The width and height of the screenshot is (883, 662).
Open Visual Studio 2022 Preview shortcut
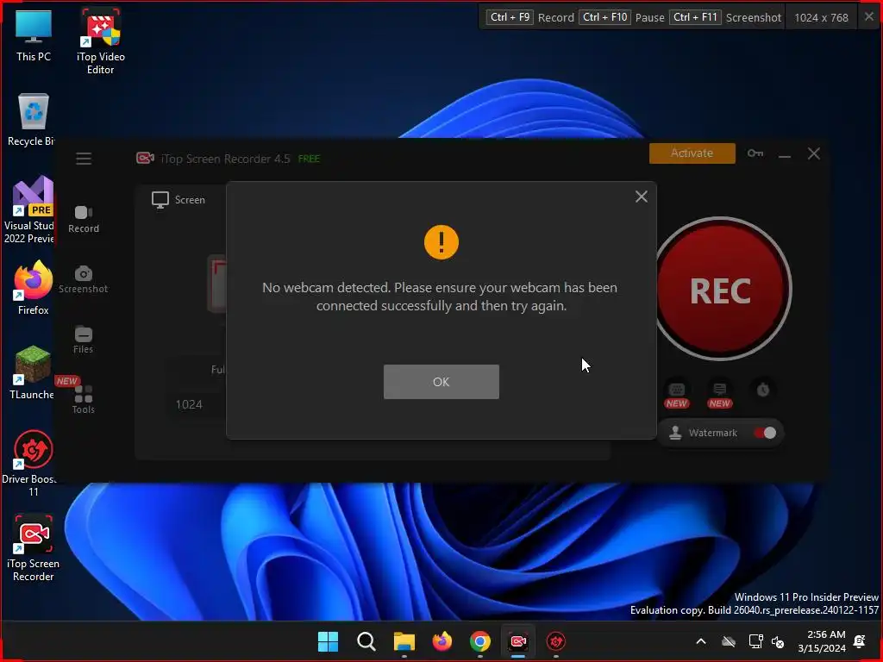[x=29, y=209]
